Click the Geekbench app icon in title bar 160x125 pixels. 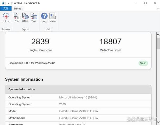pos(3,3)
